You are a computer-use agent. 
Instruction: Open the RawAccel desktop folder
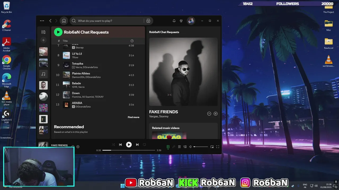[x=329, y=43]
